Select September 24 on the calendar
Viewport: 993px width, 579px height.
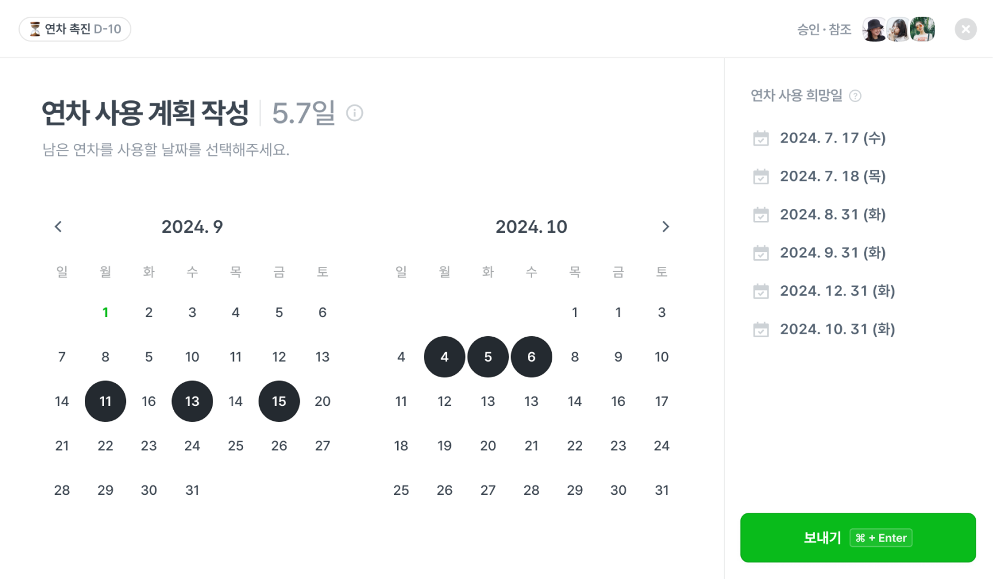point(192,446)
